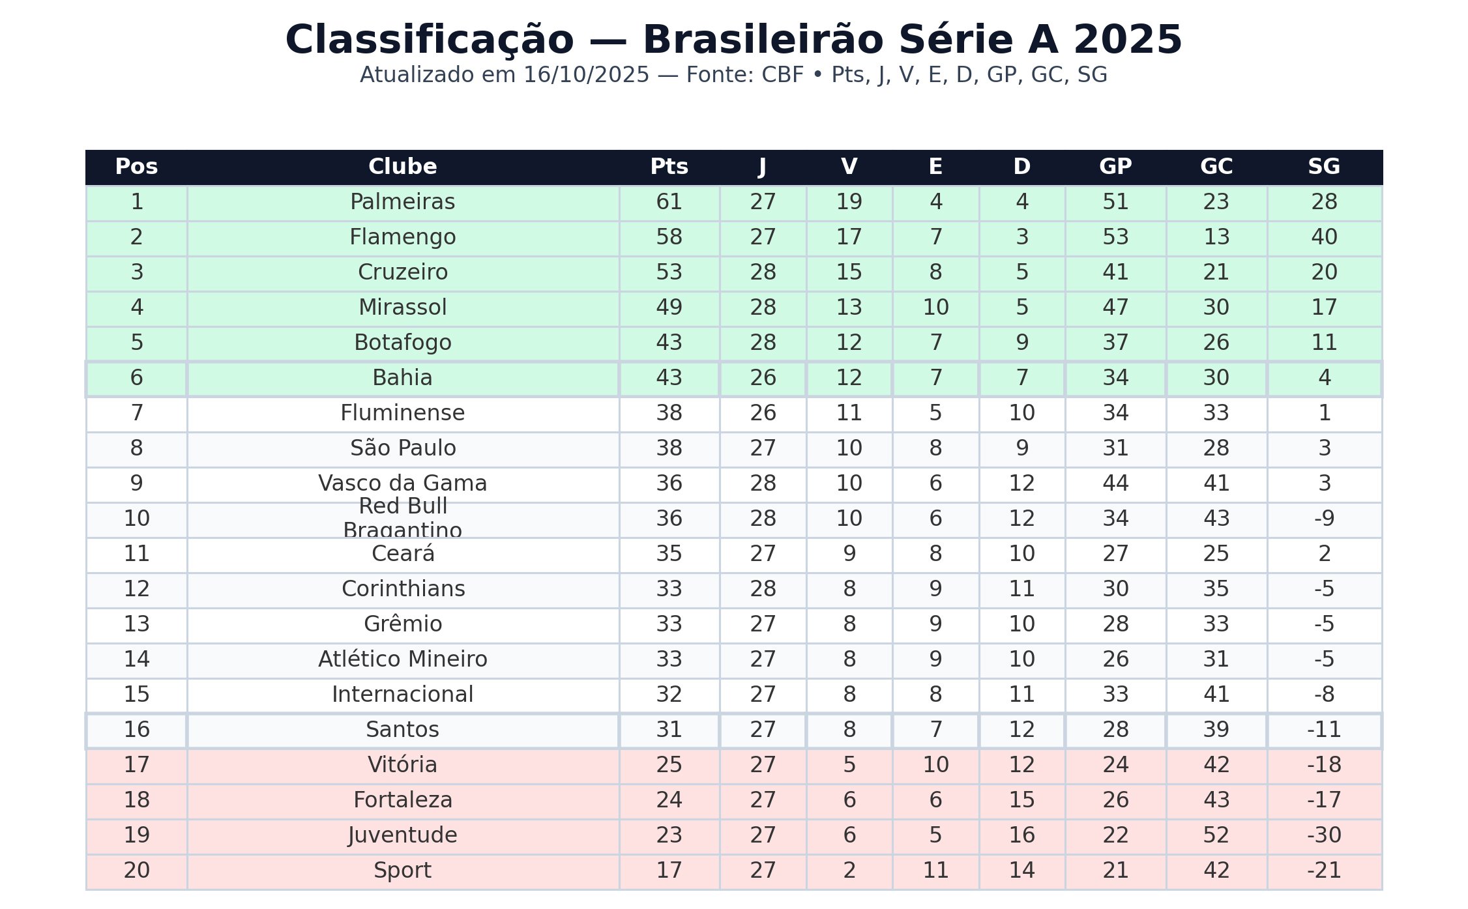Click the SG column header
This screenshot has width=1468, height=909.
pos(1323,167)
